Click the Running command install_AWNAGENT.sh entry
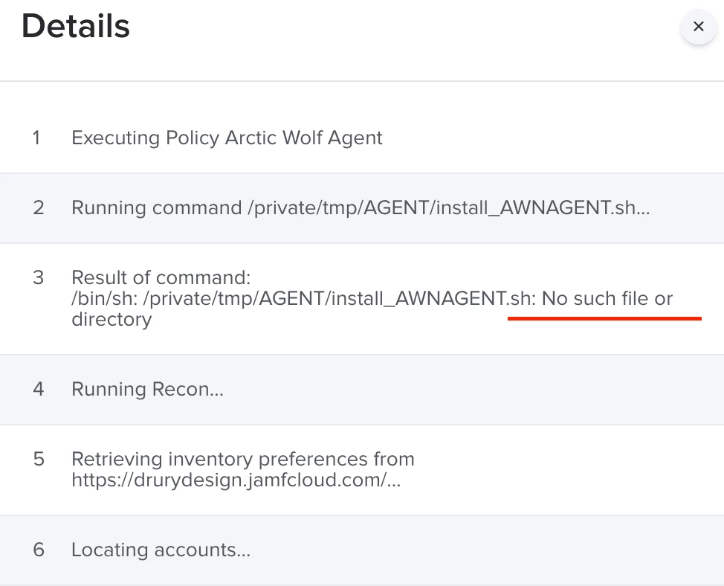 (361, 207)
